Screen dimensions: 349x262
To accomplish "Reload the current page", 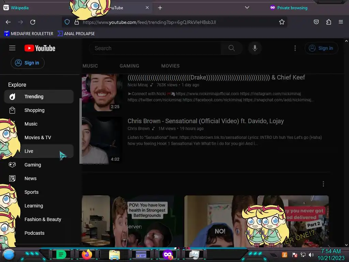I will click(x=33, y=22).
